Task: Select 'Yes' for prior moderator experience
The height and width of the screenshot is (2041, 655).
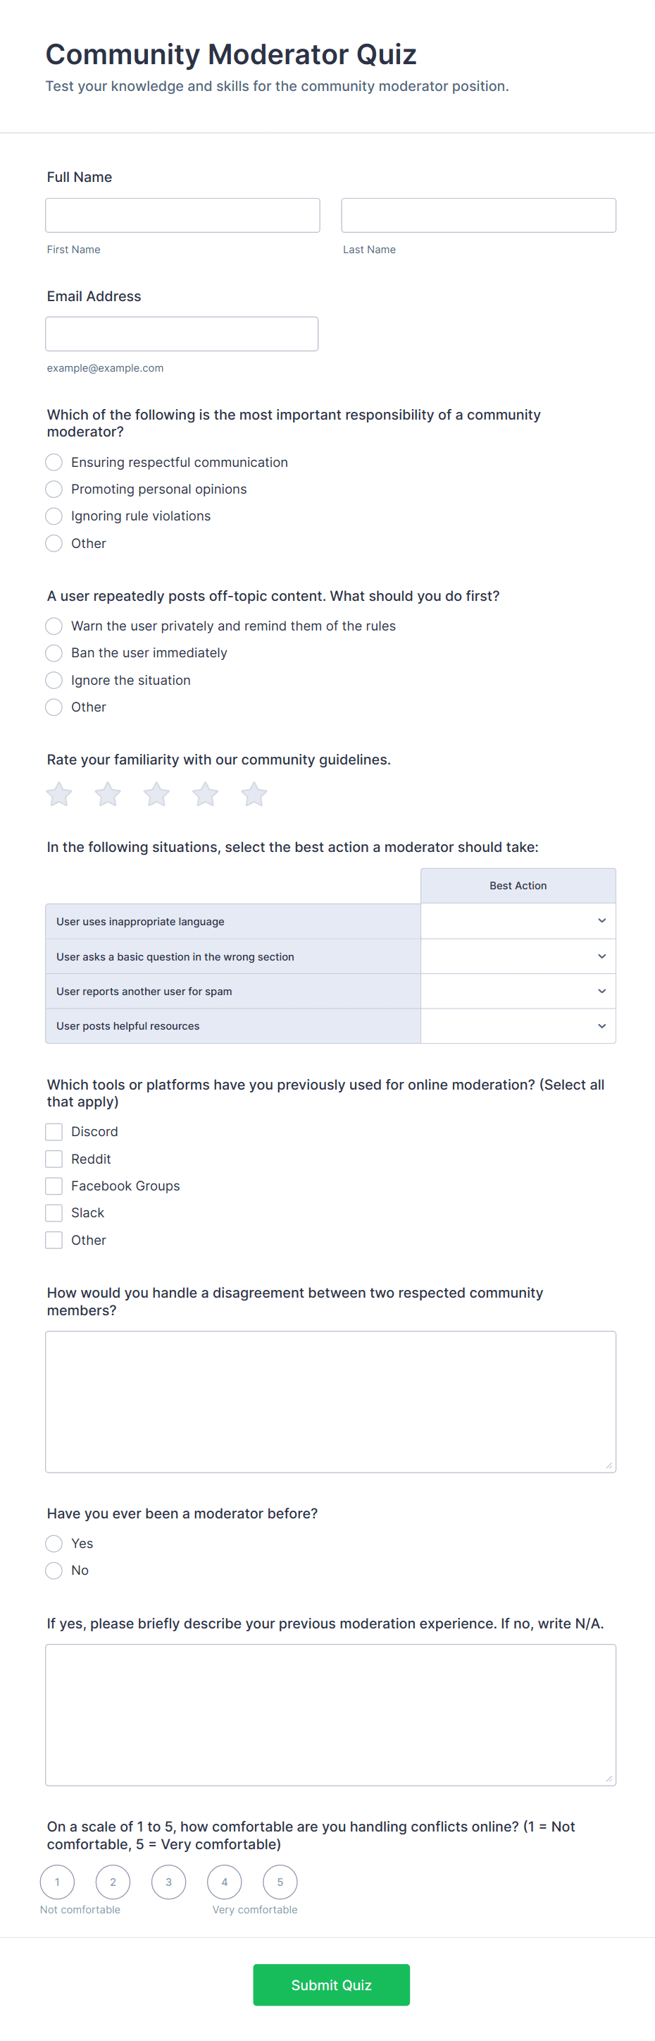Action: point(54,1543)
